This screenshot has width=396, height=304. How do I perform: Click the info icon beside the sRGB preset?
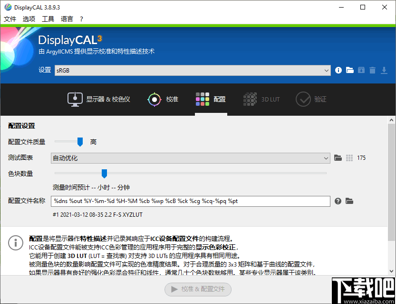(x=338, y=70)
